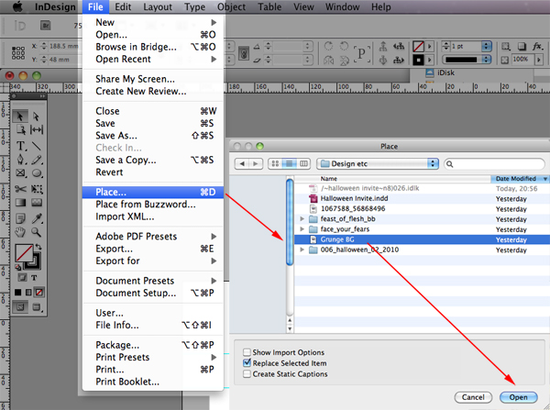Viewport: 550px width, 410px height.
Task: Open the Layout menu
Action: point(158,6)
